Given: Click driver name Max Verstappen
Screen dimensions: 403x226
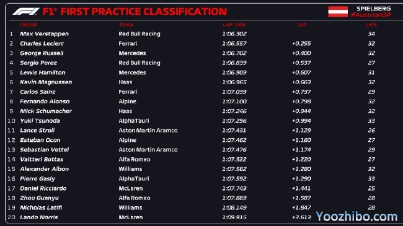Looking at the screenshot, I should coord(44,34).
